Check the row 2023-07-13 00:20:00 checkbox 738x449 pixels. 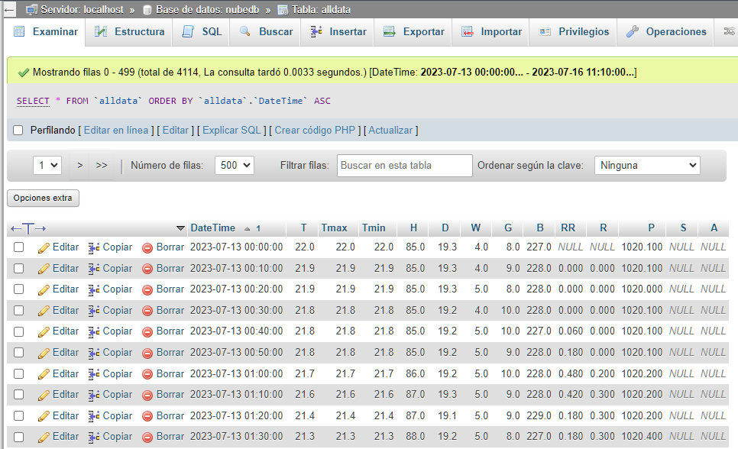tap(19, 289)
